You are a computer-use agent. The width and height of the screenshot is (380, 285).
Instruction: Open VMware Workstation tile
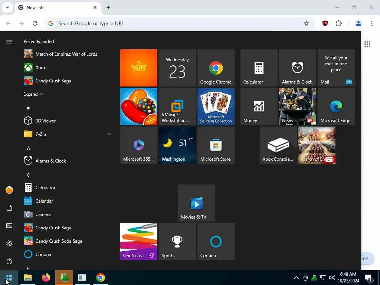[x=177, y=107]
